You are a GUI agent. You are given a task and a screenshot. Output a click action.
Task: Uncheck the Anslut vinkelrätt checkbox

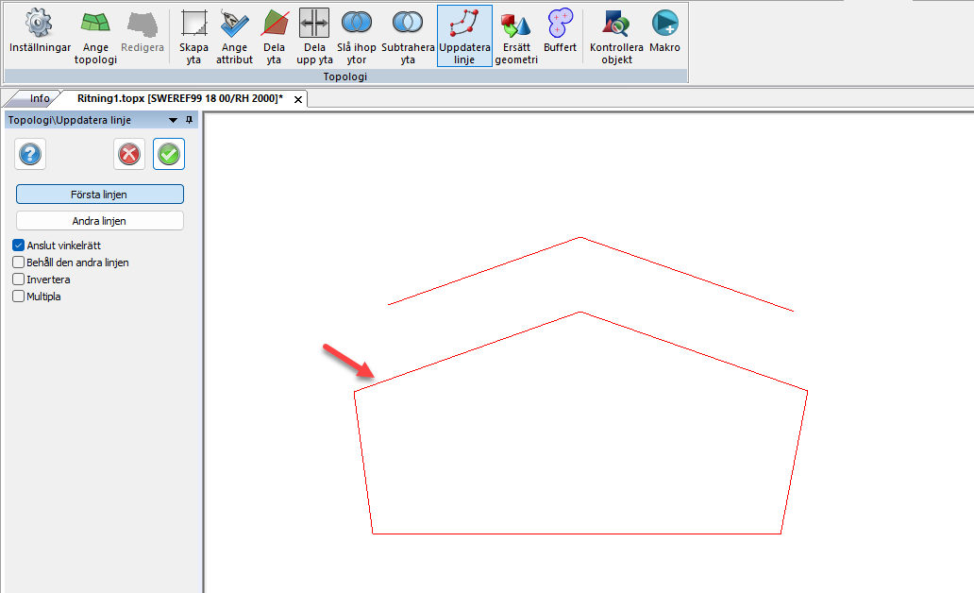(18, 246)
